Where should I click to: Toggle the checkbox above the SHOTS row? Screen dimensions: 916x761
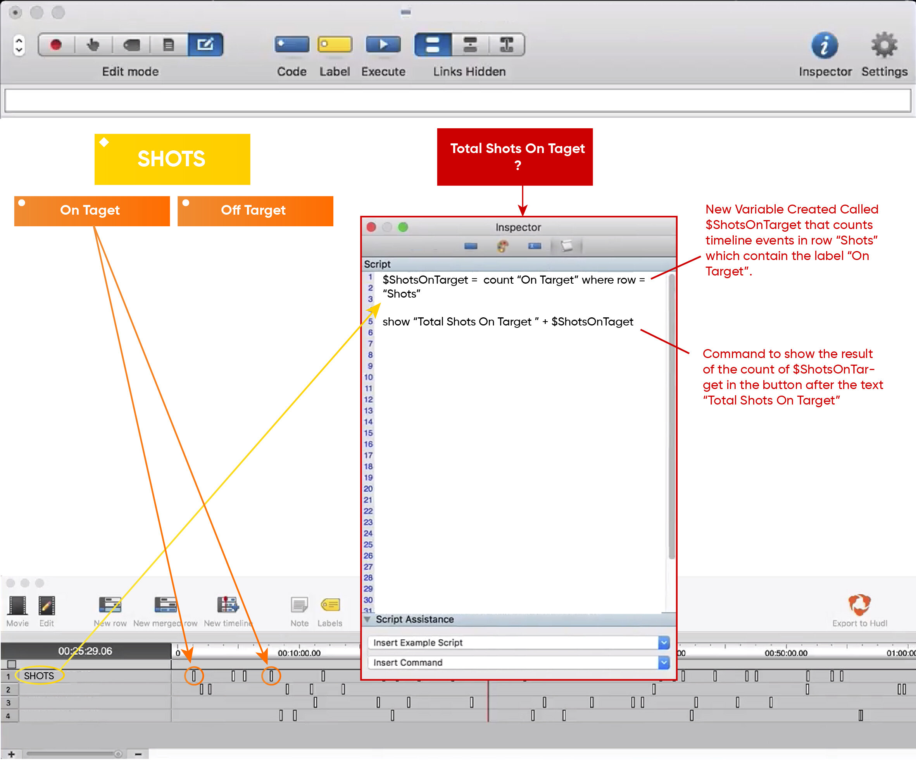pos(12,664)
